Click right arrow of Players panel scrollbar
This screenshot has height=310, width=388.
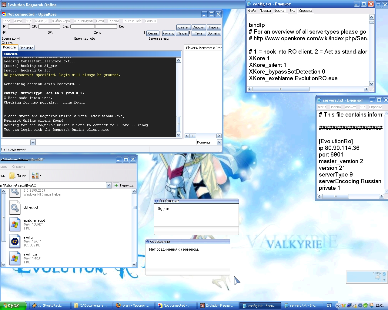pyautogui.click(x=219, y=136)
